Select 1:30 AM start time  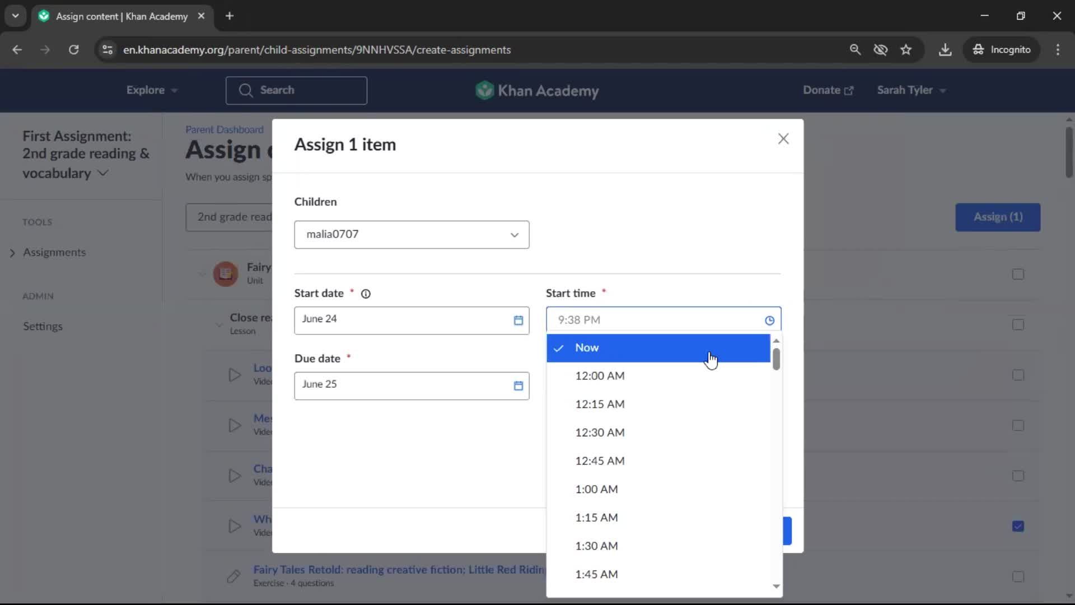point(658,546)
